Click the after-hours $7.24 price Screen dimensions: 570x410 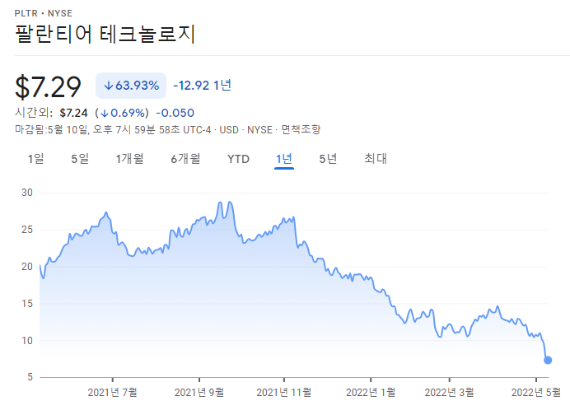click(x=74, y=113)
